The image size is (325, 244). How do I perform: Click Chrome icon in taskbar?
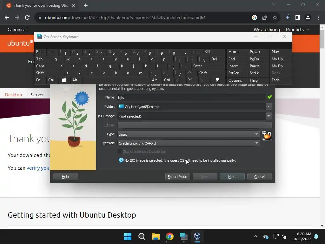coord(169,236)
